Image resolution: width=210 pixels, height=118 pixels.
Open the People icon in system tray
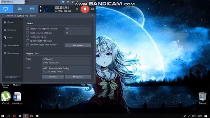[184, 116]
